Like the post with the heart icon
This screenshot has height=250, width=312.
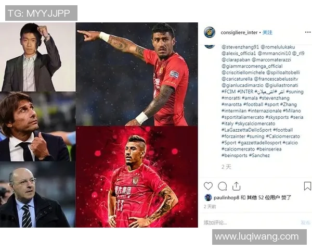[x=208, y=186]
